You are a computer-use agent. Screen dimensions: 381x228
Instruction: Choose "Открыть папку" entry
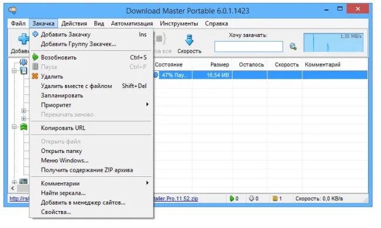click(x=91, y=151)
